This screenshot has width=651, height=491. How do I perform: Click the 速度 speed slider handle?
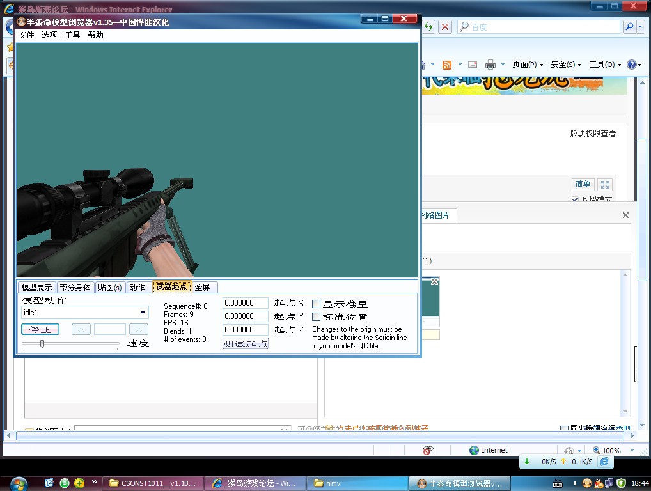click(42, 344)
